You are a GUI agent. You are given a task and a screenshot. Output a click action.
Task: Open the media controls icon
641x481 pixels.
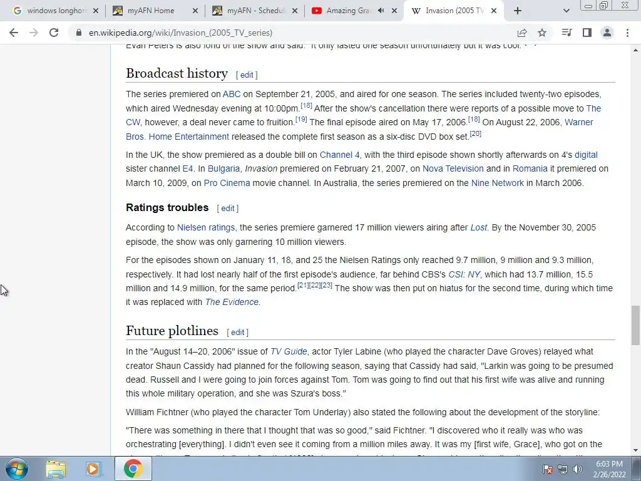567,33
